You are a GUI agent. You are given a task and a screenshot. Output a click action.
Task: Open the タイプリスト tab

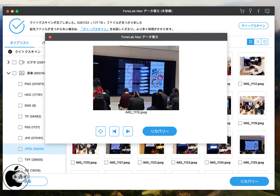(19, 43)
